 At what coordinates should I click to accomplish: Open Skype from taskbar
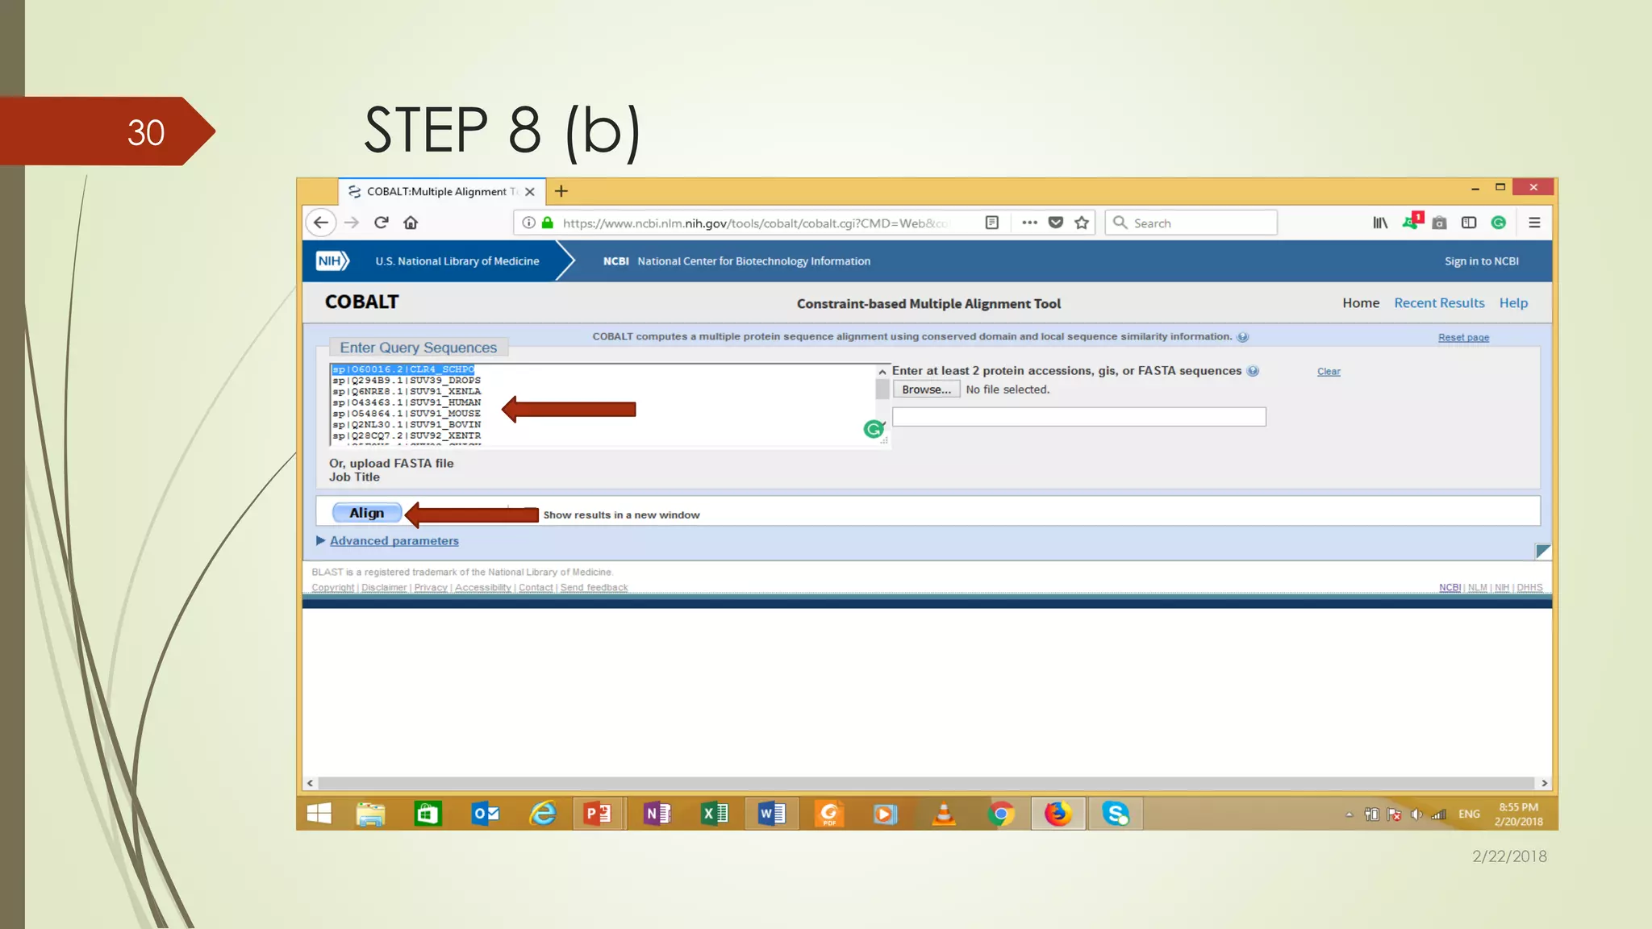click(1116, 814)
